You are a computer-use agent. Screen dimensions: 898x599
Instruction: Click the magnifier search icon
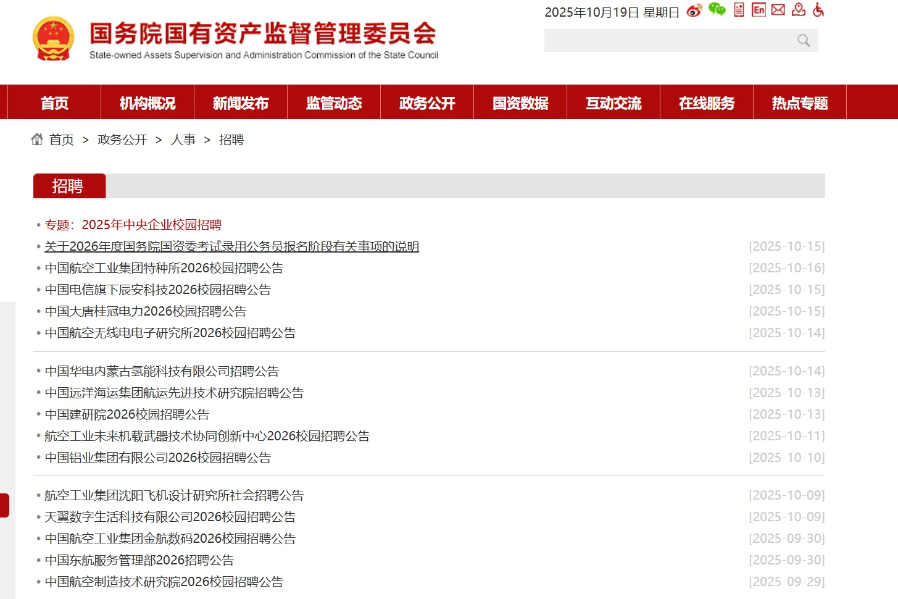[x=804, y=41]
